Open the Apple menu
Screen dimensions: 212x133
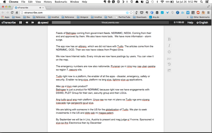[4, 2]
